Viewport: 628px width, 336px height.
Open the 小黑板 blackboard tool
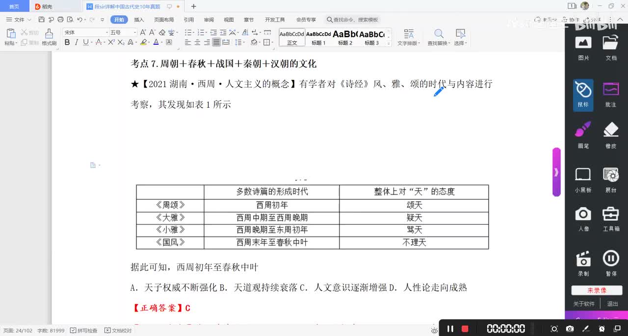pyautogui.click(x=583, y=180)
